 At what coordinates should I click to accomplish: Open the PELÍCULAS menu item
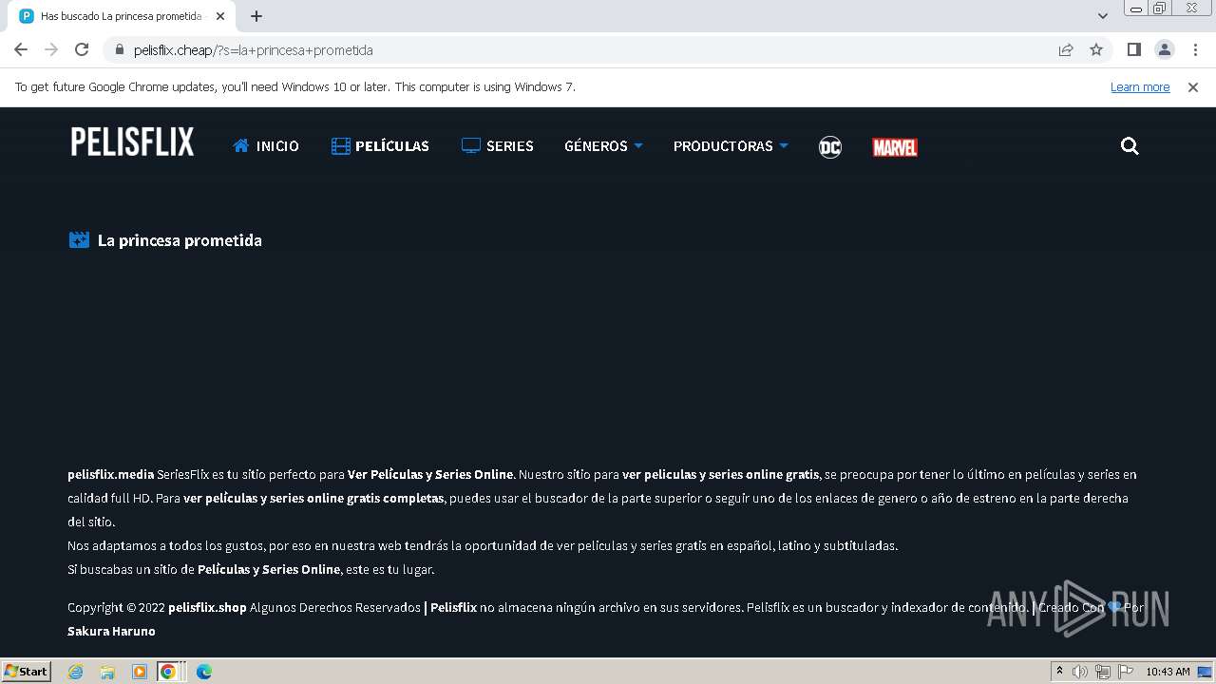point(380,146)
